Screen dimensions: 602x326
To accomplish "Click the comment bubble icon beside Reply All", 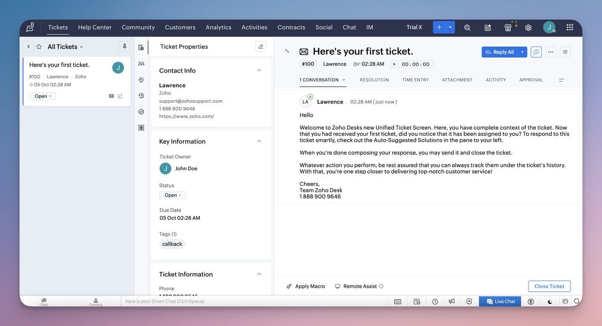I will coord(536,52).
